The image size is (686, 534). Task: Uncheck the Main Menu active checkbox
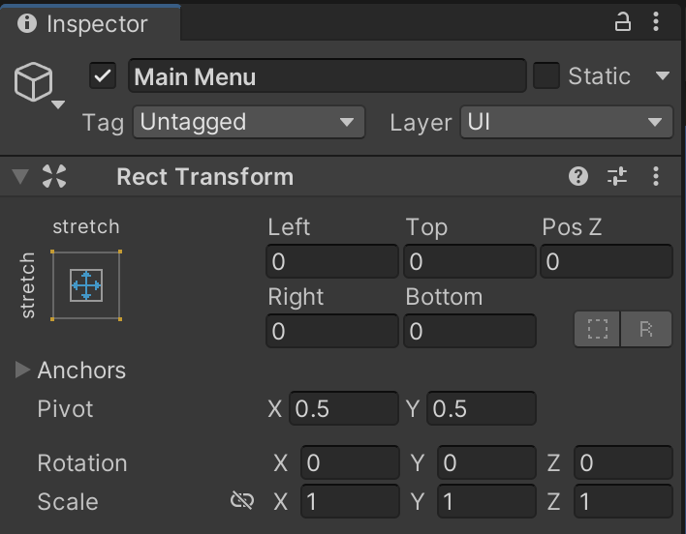103,76
